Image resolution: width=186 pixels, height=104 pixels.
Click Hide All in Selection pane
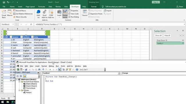coord(167,36)
